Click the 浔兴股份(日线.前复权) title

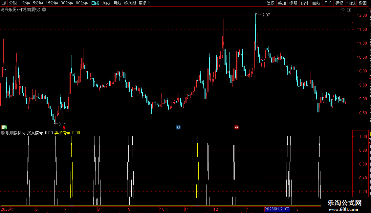(21, 10)
